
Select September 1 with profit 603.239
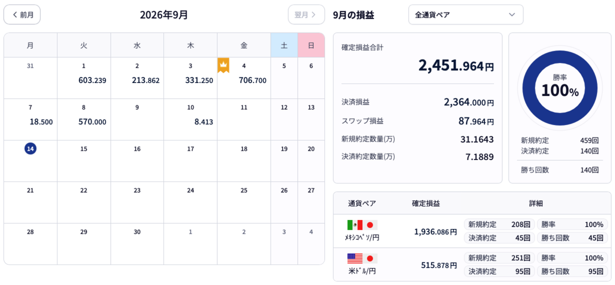[x=84, y=78]
